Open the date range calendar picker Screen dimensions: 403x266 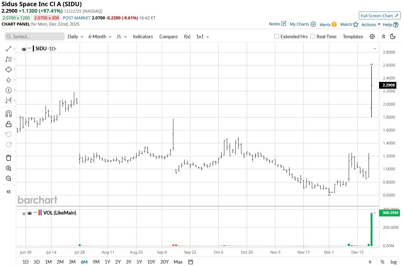point(190,262)
